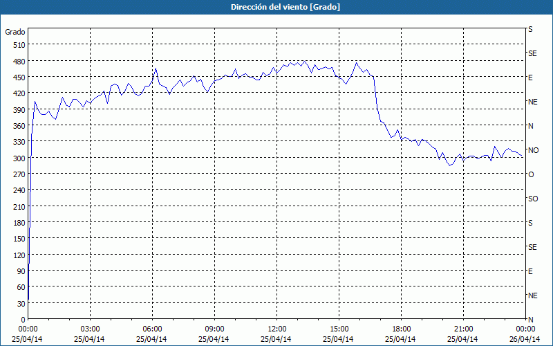Click the title 'Dirección del viento [Grado]'
The width and height of the screenshot is (553, 346).
pos(285,7)
